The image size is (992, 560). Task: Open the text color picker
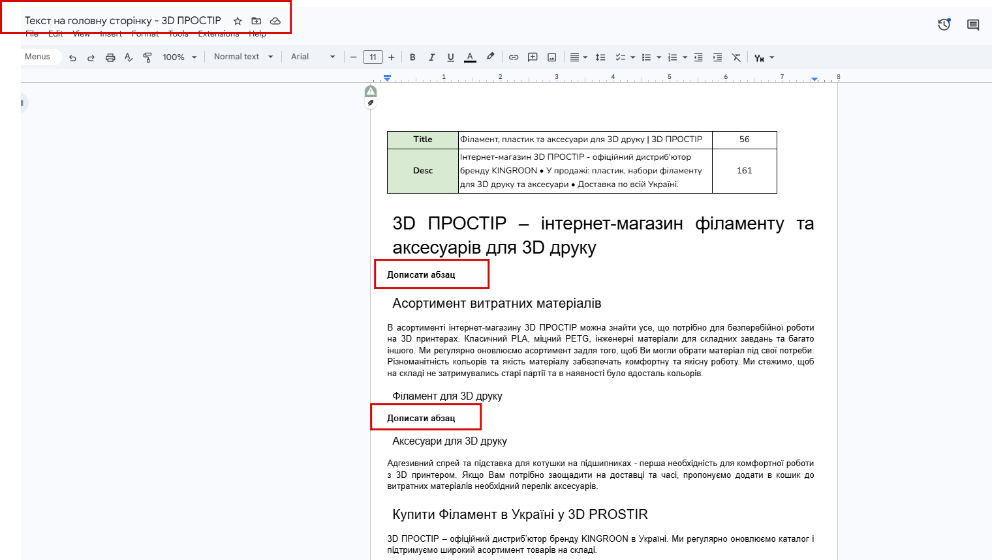[470, 57]
